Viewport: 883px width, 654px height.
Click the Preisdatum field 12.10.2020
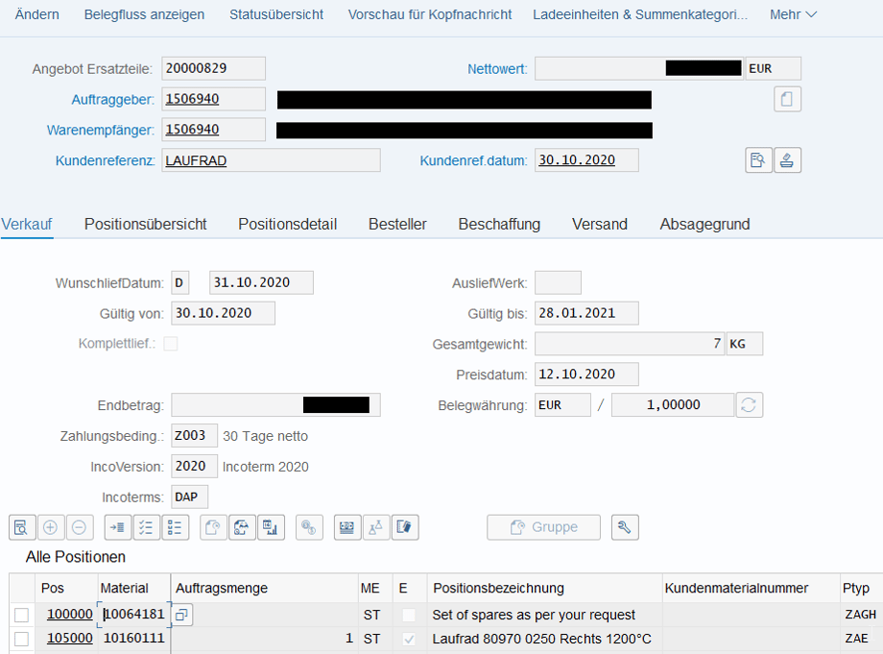tap(586, 374)
